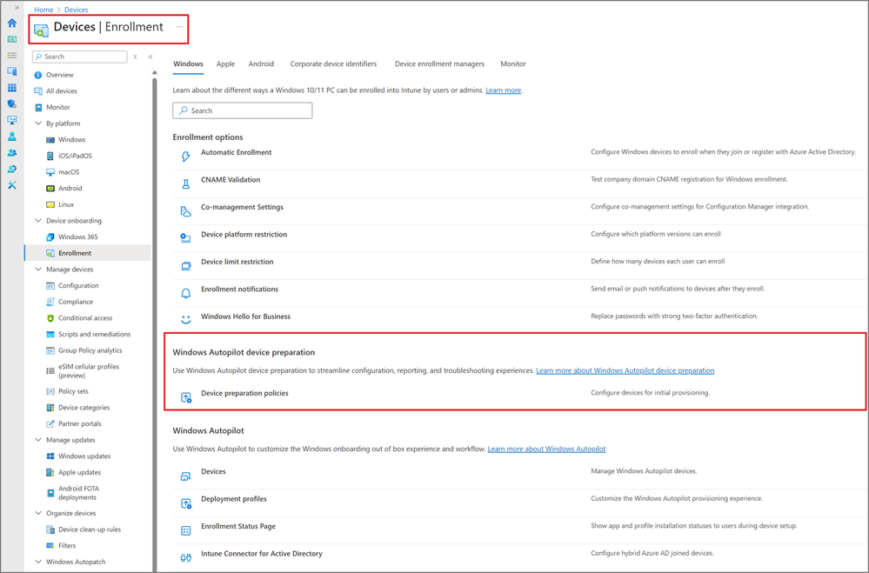Collapse the Organize devices section
The image size is (869, 573).
tap(38, 513)
